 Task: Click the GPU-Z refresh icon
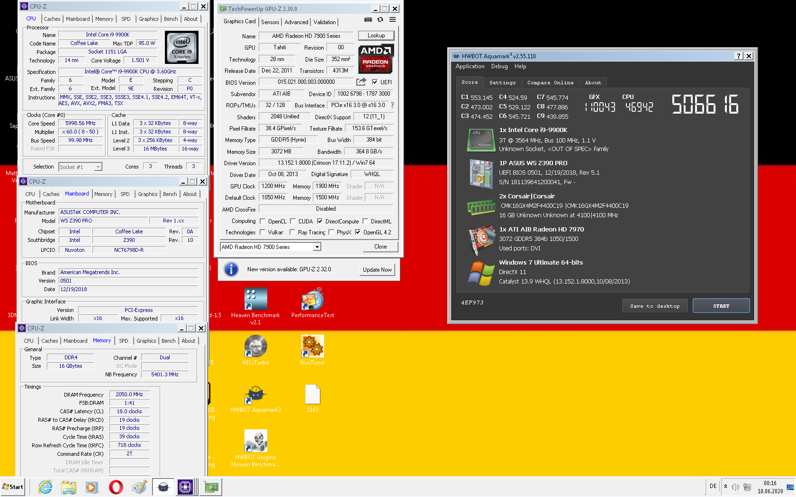point(380,20)
